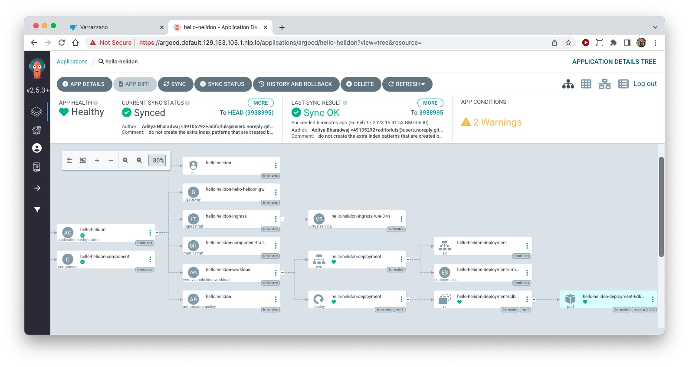Viewport: 689px width, 367px height.
Task: Click the replica set rs node icon
Action: pos(445,299)
